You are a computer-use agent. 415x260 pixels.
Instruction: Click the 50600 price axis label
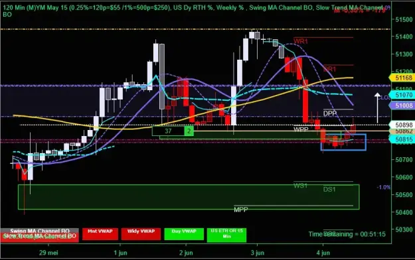pos(404,177)
